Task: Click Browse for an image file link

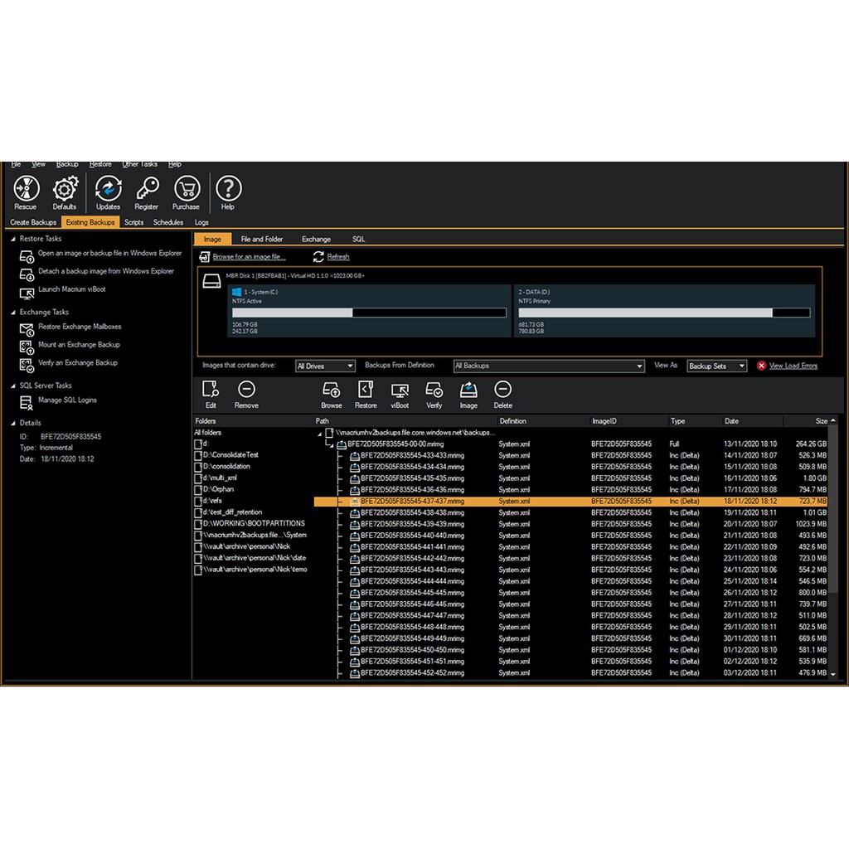Action: point(249,257)
